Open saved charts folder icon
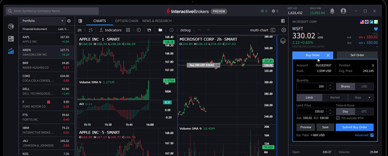Image resolution: width=388 pixels, height=156 pixels. pyautogui.click(x=160, y=30)
